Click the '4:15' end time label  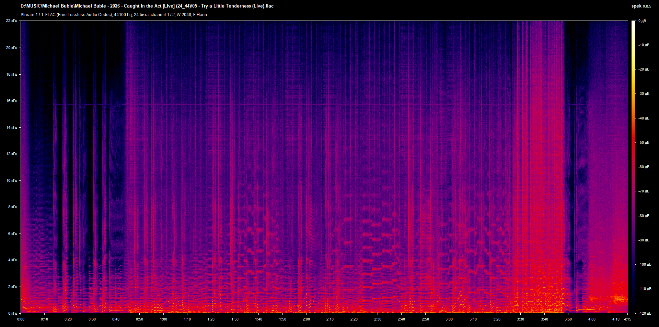627,319
